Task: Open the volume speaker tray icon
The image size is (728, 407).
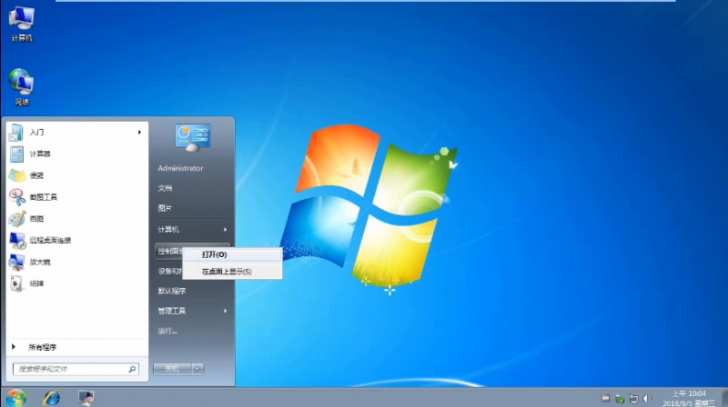Action: pos(648,399)
